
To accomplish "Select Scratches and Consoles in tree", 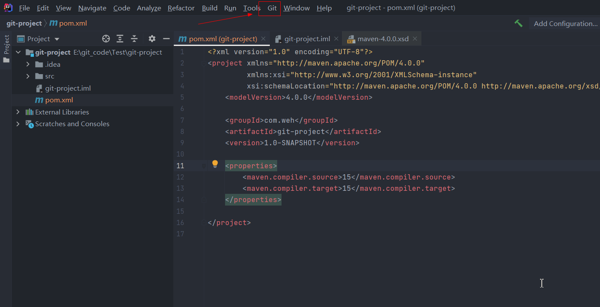I will 93,124.
